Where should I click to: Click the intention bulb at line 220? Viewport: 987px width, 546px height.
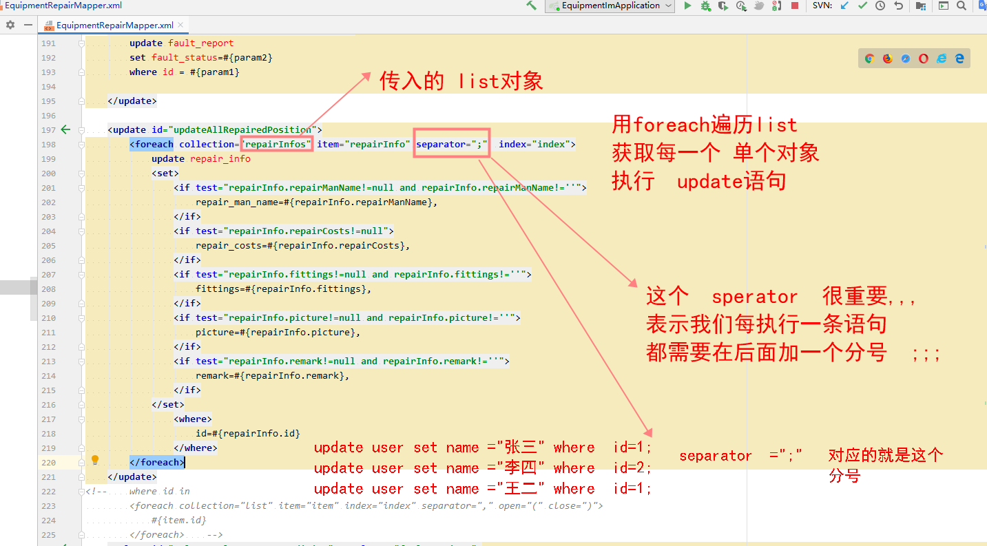click(x=95, y=459)
